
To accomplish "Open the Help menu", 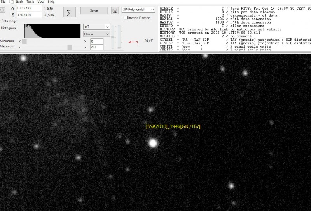I will [51, 2].
